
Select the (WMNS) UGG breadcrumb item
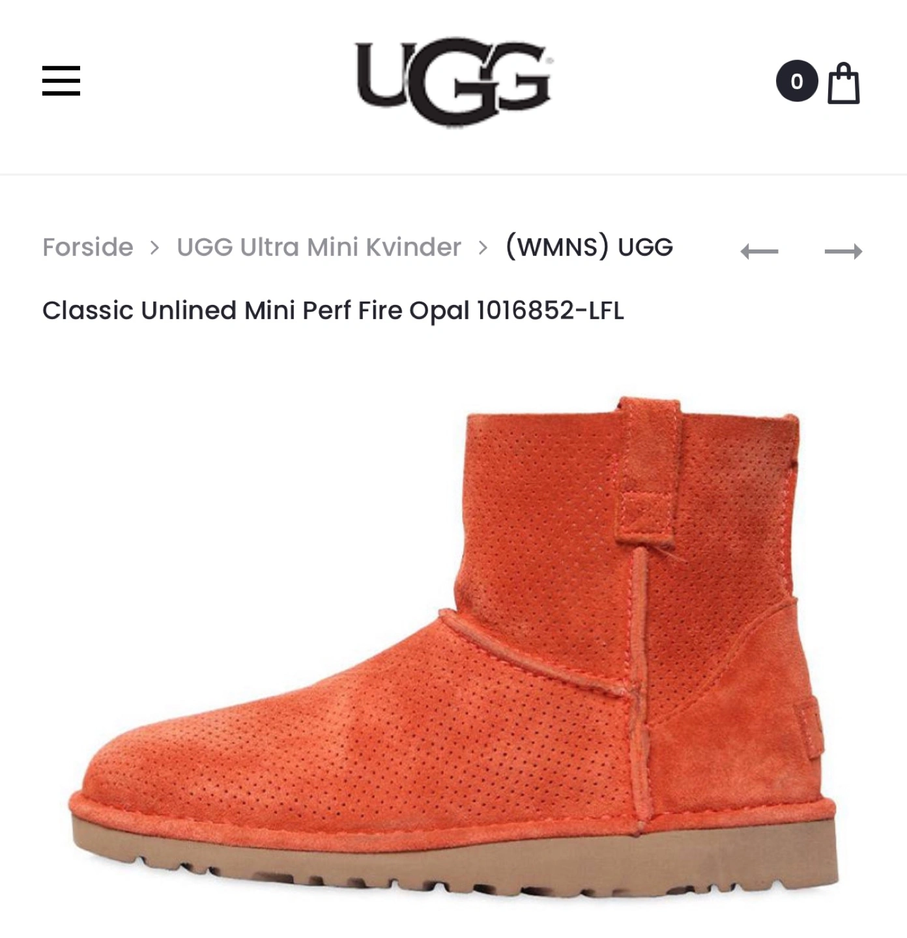point(589,247)
